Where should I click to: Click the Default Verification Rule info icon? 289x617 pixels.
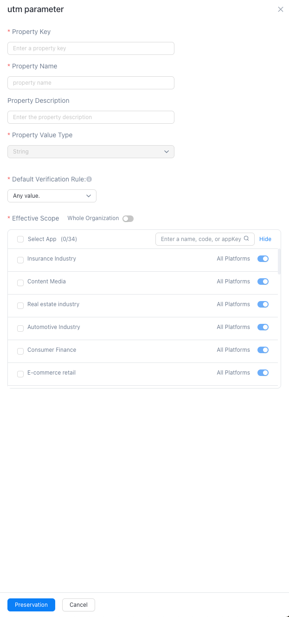(89, 179)
